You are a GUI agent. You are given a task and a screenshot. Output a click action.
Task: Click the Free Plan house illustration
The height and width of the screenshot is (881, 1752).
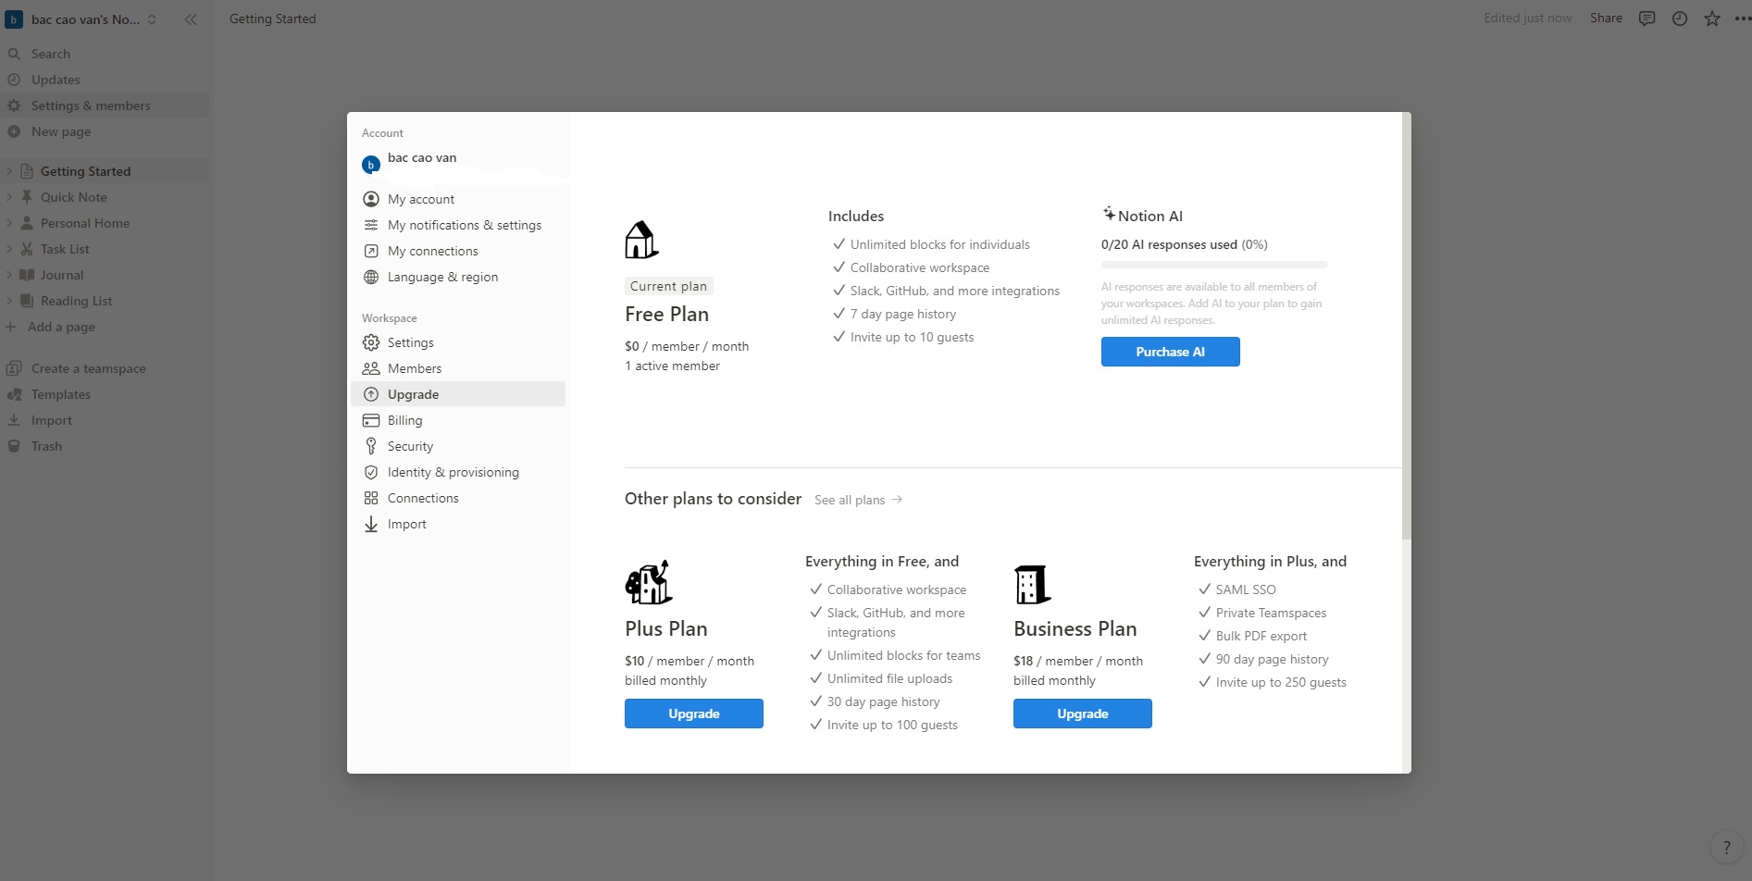[641, 241]
